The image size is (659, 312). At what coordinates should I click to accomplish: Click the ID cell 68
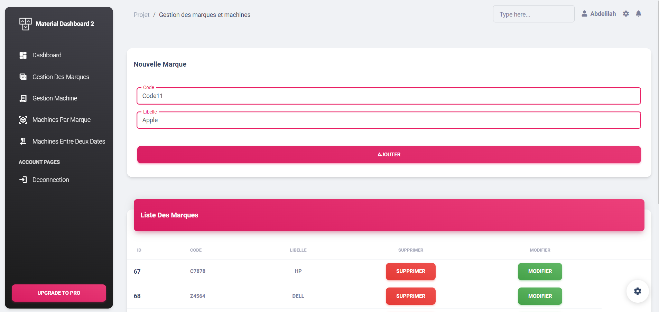pyautogui.click(x=137, y=296)
